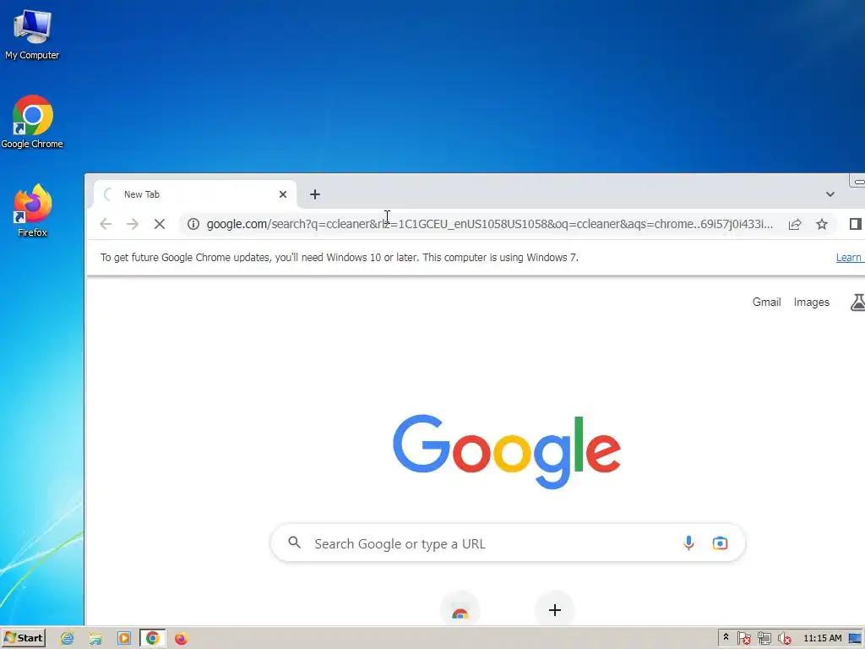
Task: Launch Google Chrome from desktop shortcut
Action: tap(32, 122)
